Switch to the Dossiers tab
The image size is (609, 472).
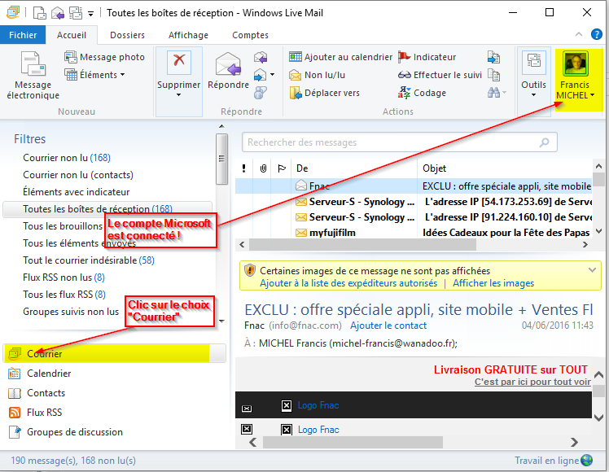coord(127,35)
